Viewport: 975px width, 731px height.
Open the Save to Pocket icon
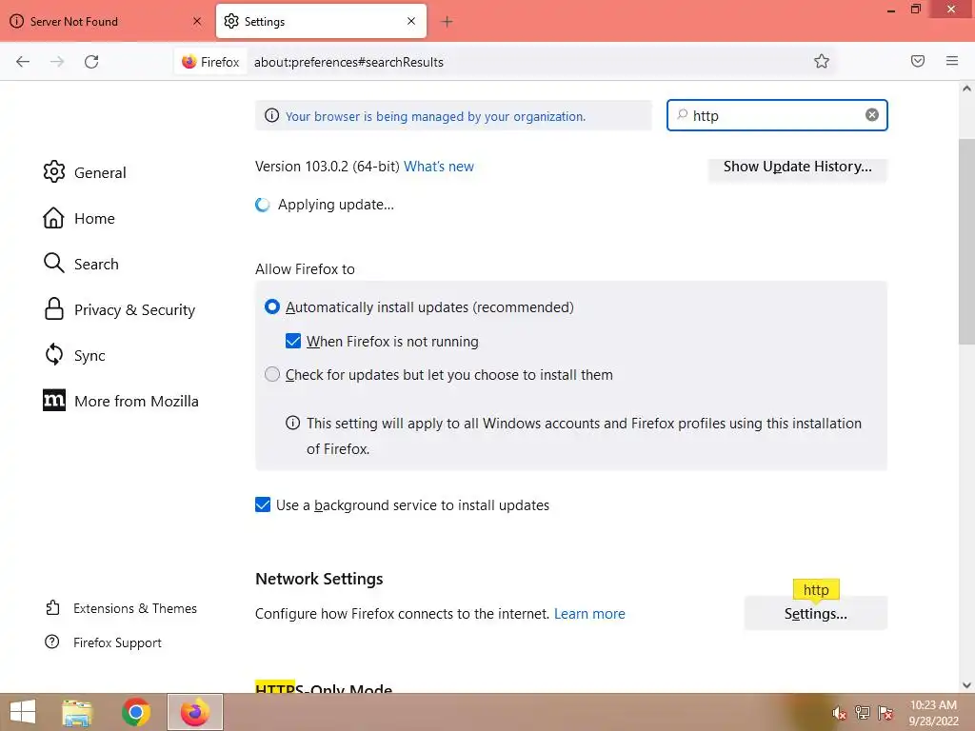point(917,61)
